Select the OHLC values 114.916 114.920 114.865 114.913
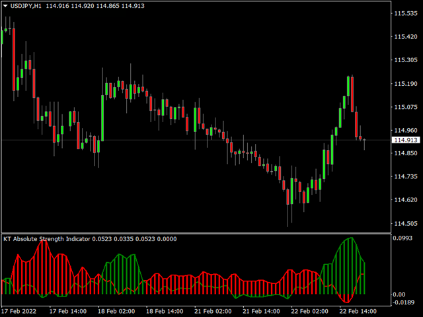423x317 pixels. (x=95, y=6)
